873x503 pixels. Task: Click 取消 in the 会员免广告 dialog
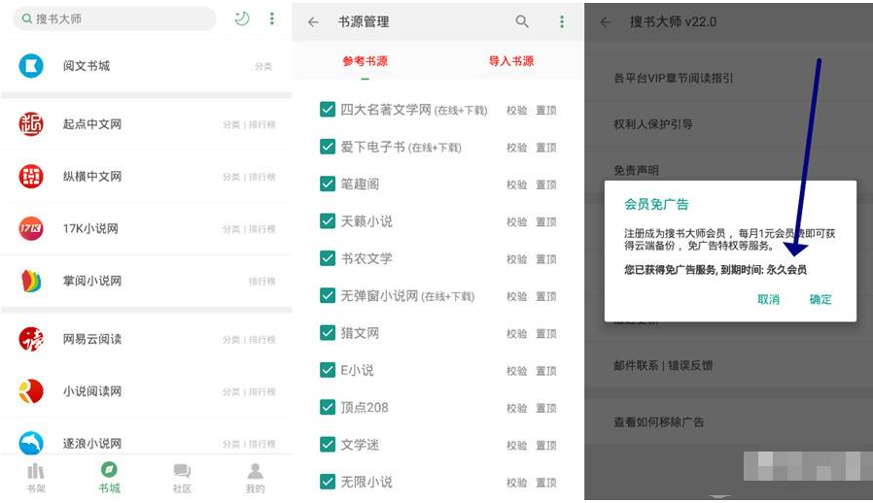(x=768, y=299)
